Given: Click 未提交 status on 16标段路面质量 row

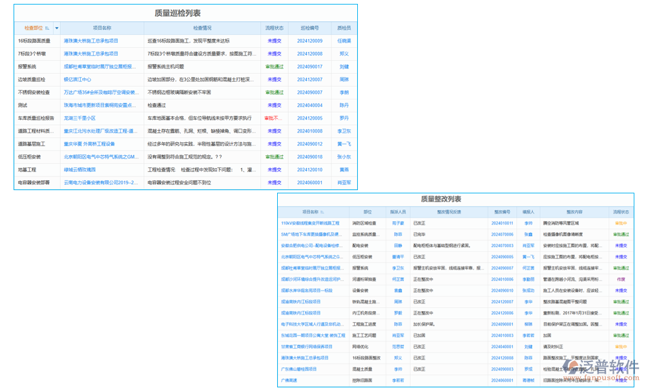Looking at the screenshot, I should (275, 39).
